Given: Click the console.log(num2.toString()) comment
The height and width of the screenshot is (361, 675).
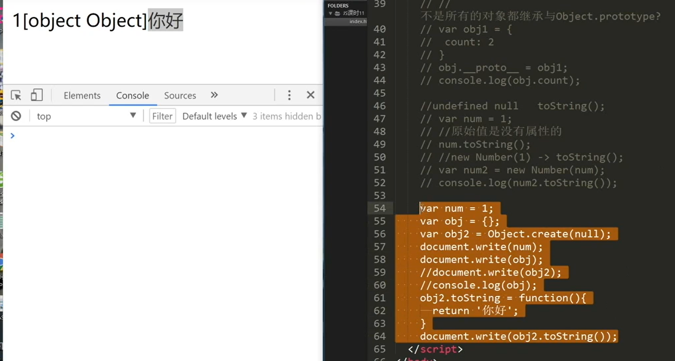Looking at the screenshot, I should pos(518,183).
